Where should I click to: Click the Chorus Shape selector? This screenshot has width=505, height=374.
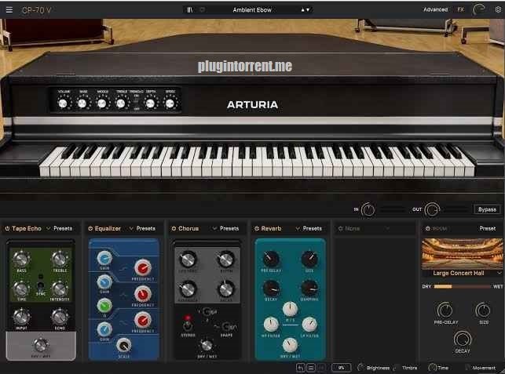(226, 328)
